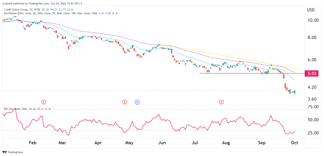This screenshot has width=324, height=156.
Task: Click the first earnings E marker in February
Action: click(44, 102)
